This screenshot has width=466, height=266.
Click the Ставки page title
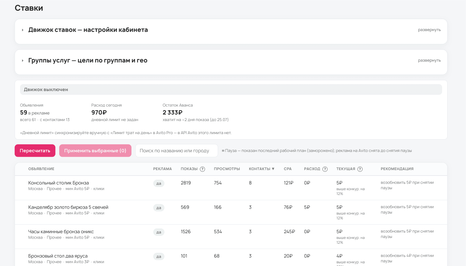click(29, 8)
